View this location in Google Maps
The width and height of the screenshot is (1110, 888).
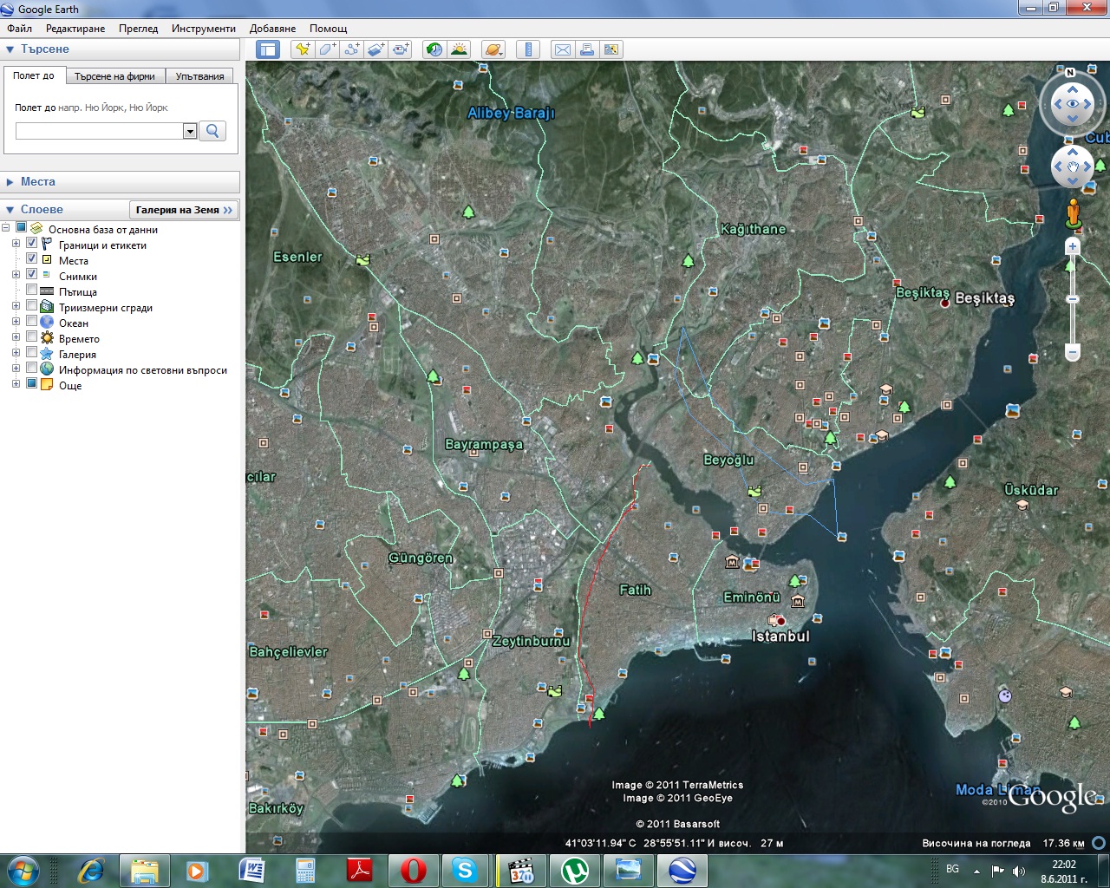(611, 49)
